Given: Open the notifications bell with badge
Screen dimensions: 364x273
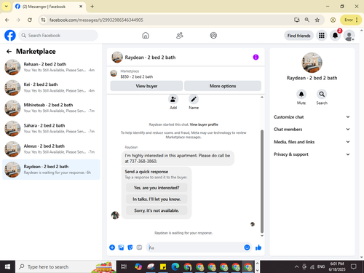Looking at the screenshot, I should (x=335, y=36).
